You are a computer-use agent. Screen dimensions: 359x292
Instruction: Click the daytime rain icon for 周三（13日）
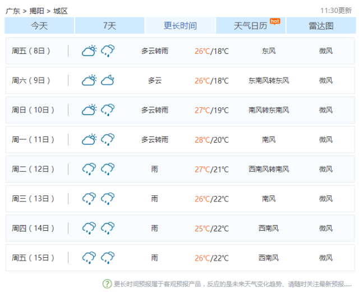pyautogui.click(x=89, y=198)
